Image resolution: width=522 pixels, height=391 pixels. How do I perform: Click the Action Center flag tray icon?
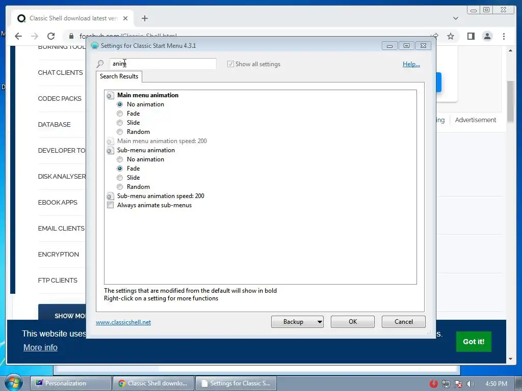tap(458, 384)
